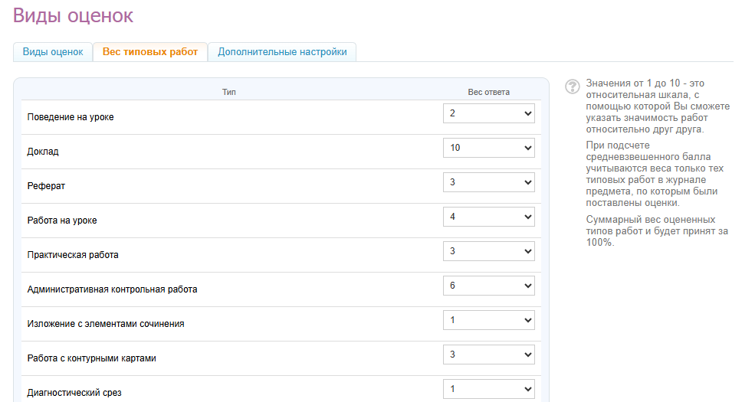The image size is (742, 402).
Task: Expand weight for Административная контрольная работа
Action: pyautogui.click(x=489, y=286)
